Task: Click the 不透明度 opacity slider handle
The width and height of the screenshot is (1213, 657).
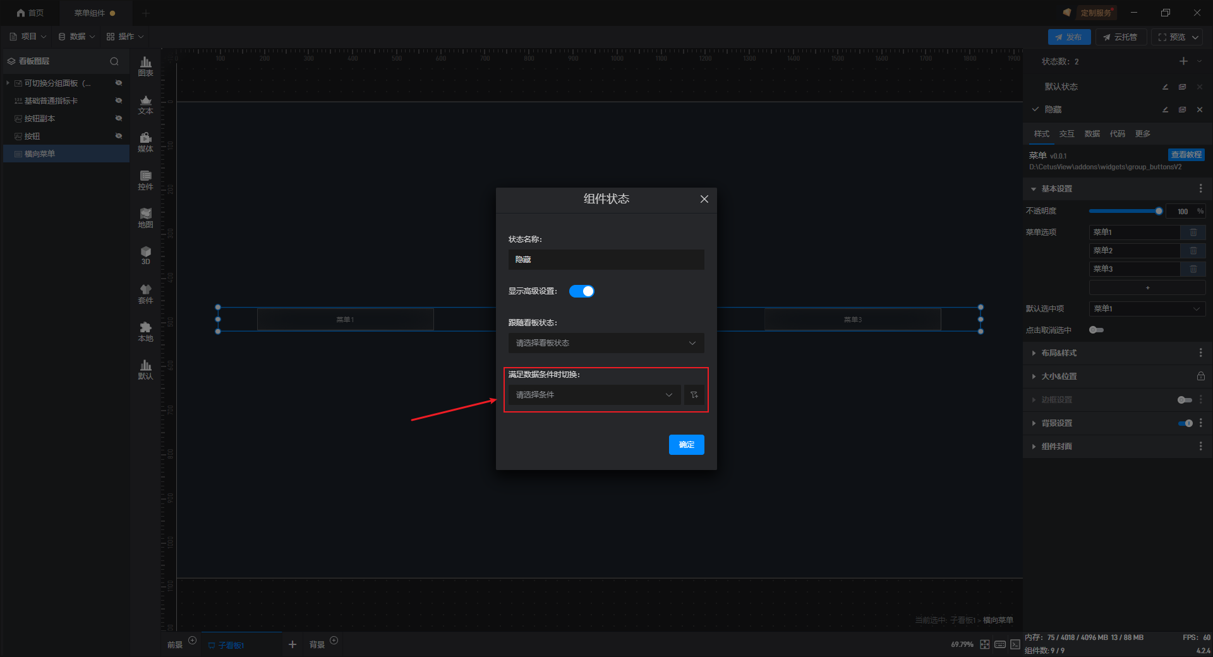Action: (x=1159, y=211)
